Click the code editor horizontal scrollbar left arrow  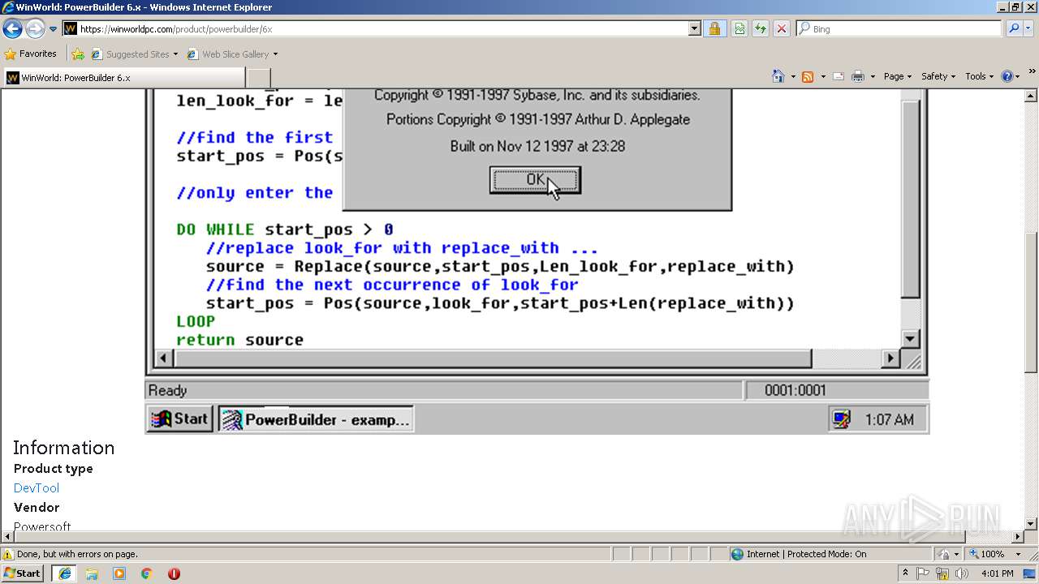click(164, 358)
